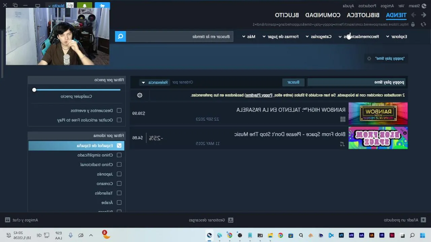This screenshot has width=431, height=242.
Task: Check Coreano language filter
Action: [119, 184]
